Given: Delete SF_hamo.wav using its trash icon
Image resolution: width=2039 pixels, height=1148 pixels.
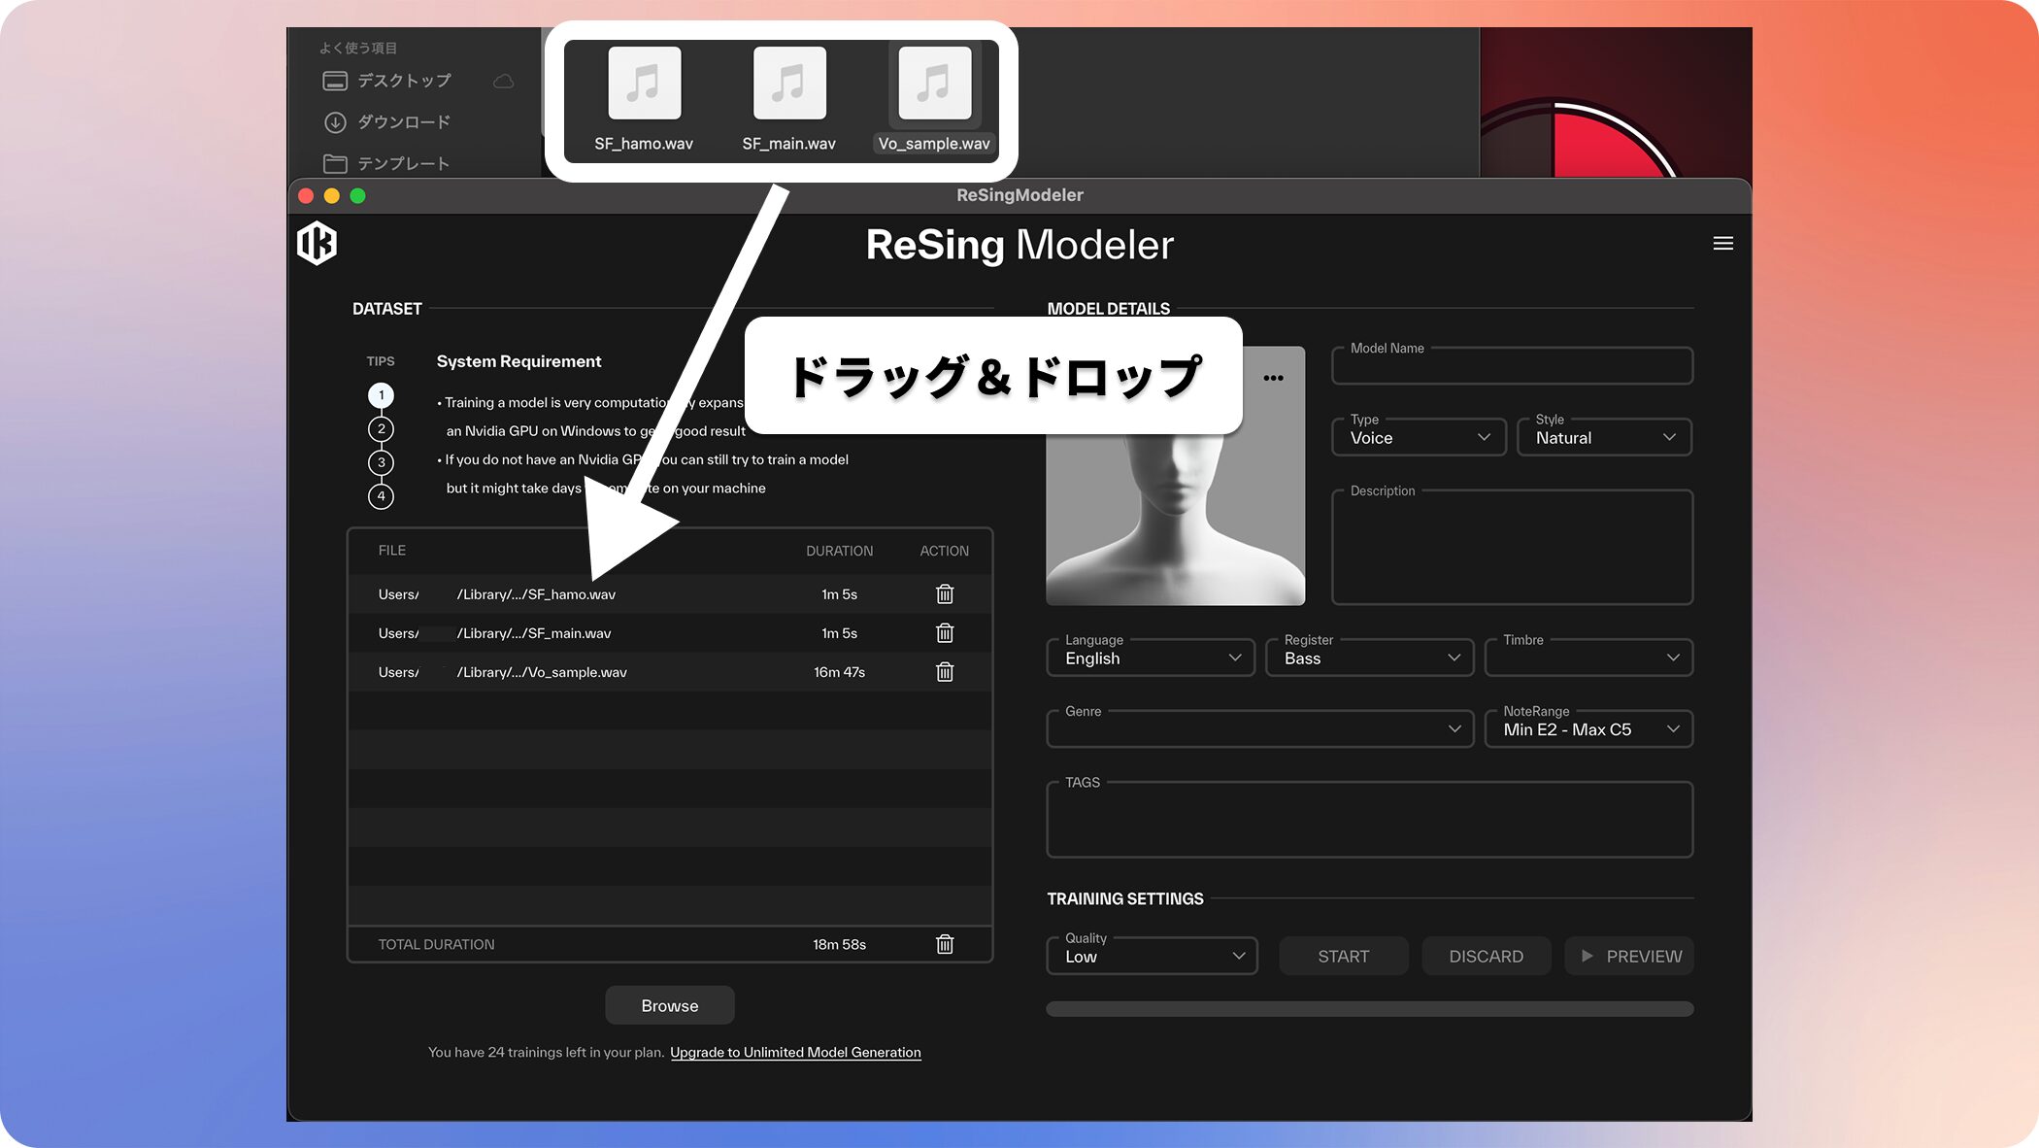Looking at the screenshot, I should [x=945, y=593].
